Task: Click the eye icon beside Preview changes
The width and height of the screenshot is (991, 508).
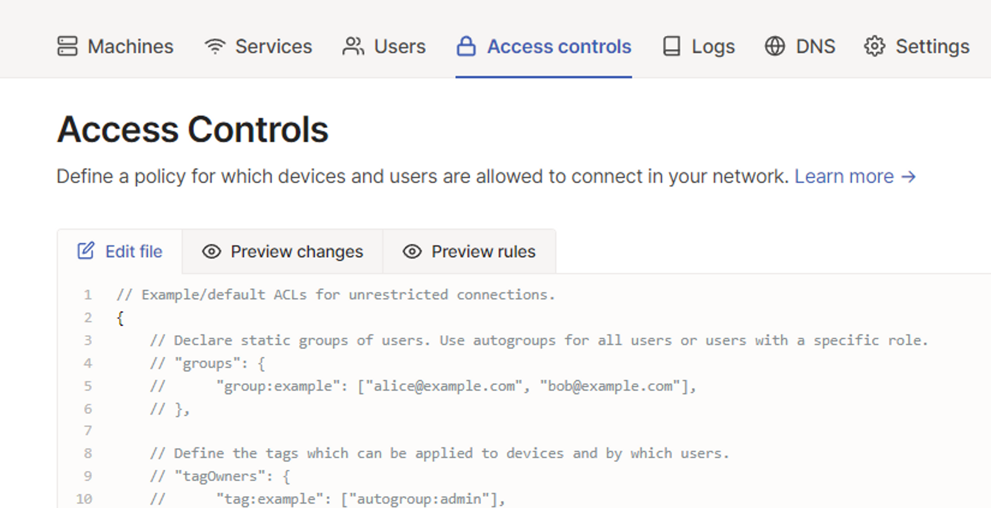Action: point(212,251)
